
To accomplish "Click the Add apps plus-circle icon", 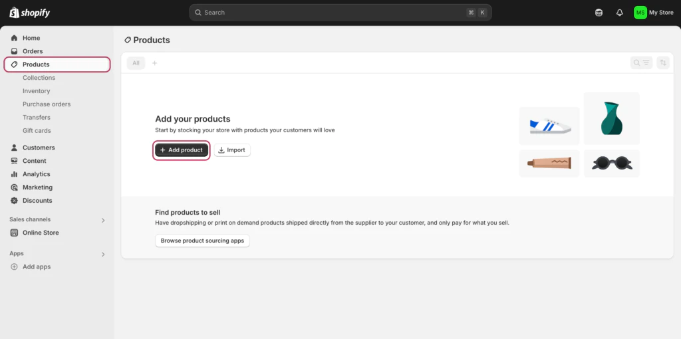I will click(x=15, y=267).
